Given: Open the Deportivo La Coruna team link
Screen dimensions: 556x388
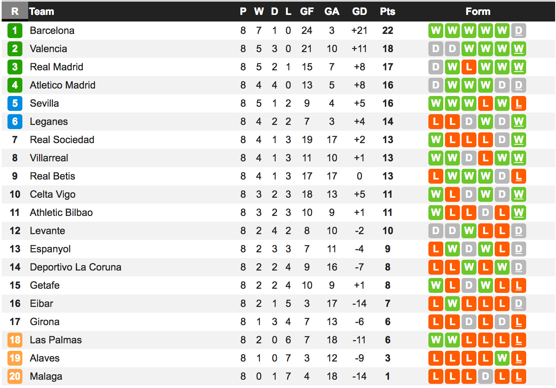Looking at the screenshot, I should pos(75,267).
